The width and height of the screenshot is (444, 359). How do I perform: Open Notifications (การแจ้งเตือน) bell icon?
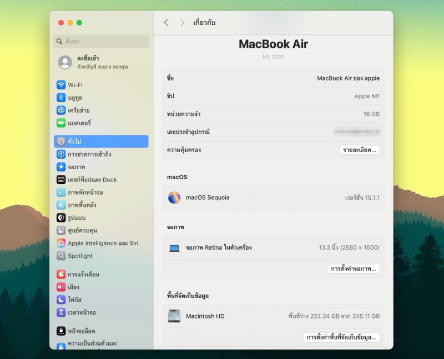61,274
